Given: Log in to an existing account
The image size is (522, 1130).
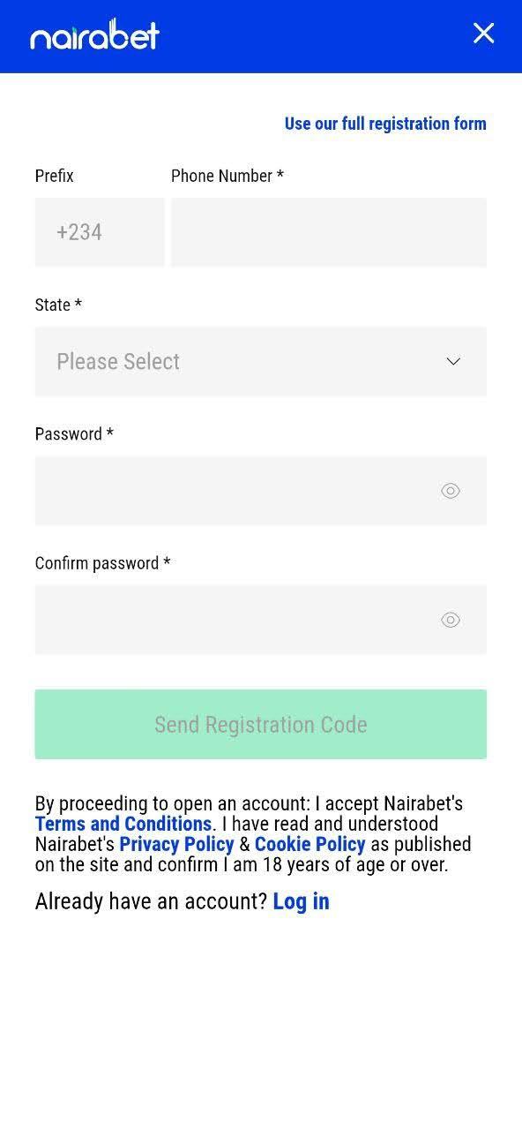Looking at the screenshot, I should (301, 901).
